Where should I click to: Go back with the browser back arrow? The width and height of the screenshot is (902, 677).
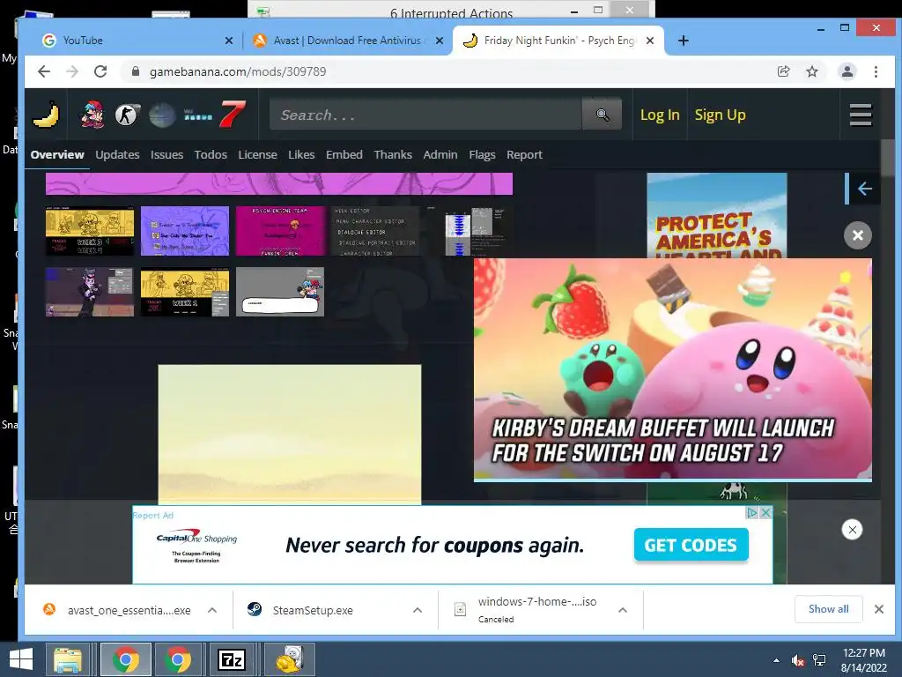[x=44, y=71]
